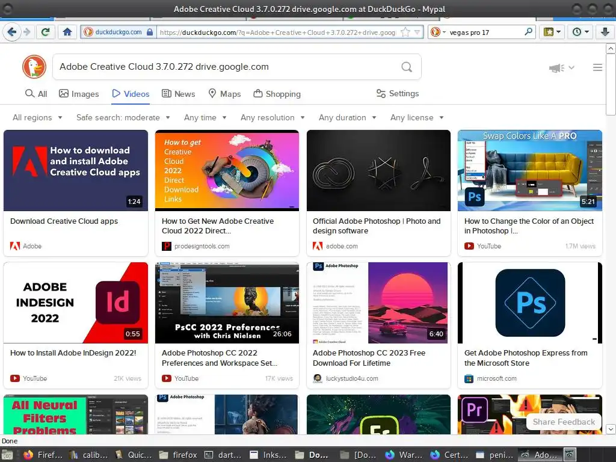Open the Photoshop Express Ps logo thumbnail
The width and height of the screenshot is (616, 462).
pyautogui.click(x=529, y=303)
